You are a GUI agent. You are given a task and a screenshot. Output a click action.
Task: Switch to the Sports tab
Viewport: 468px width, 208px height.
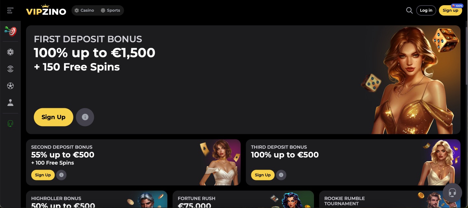(110, 10)
